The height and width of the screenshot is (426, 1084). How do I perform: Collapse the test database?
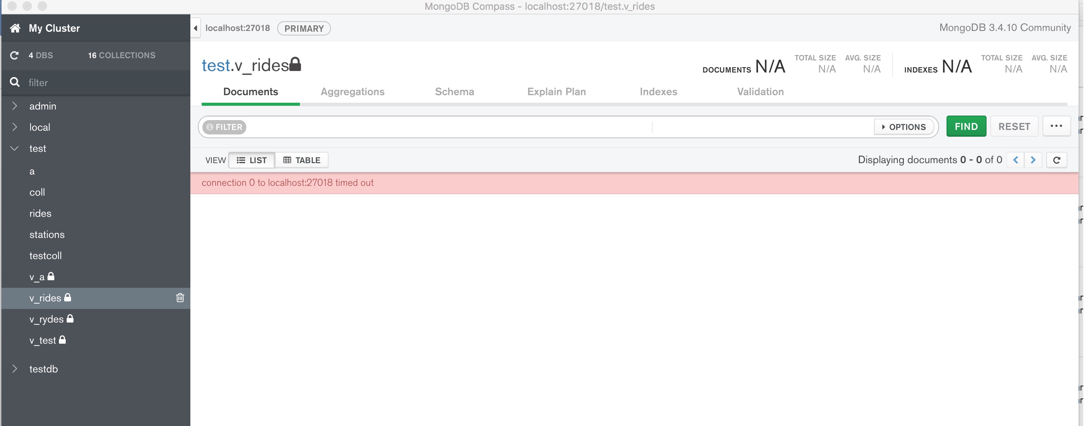coord(15,148)
